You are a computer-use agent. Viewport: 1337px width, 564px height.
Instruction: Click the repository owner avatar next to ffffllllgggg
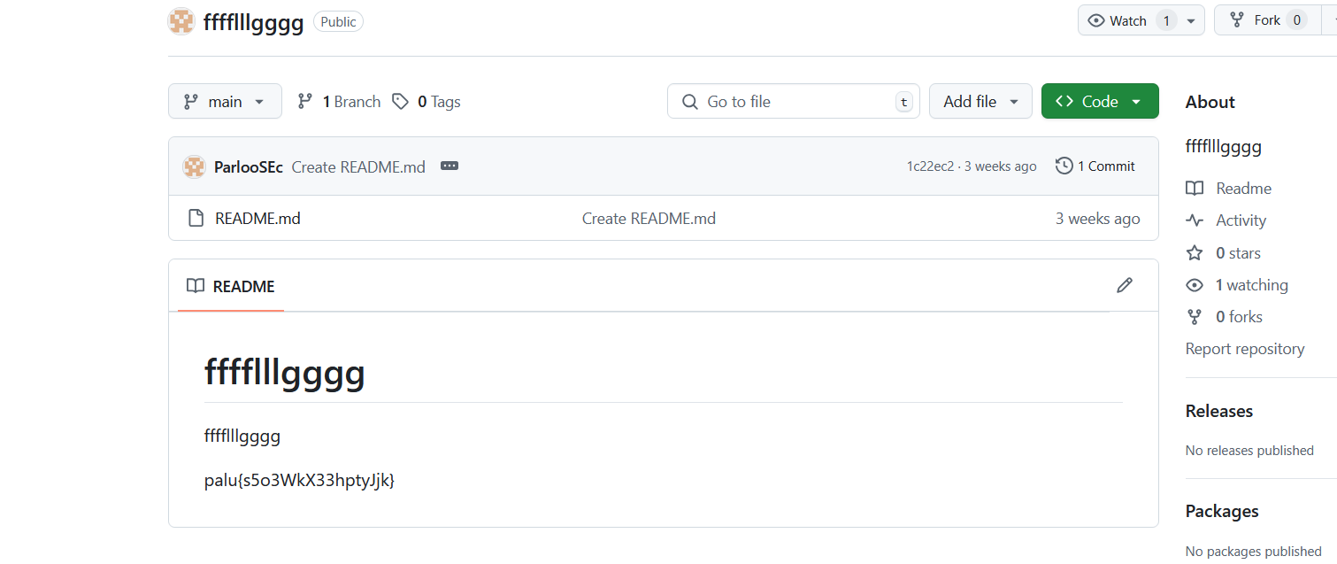(181, 21)
